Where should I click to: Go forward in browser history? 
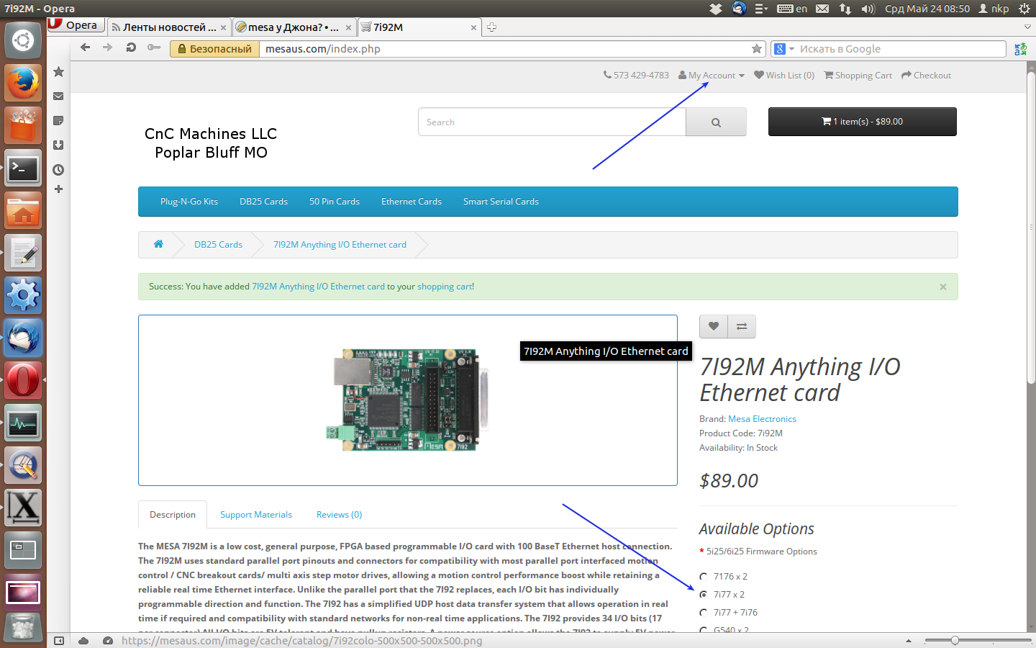click(108, 48)
